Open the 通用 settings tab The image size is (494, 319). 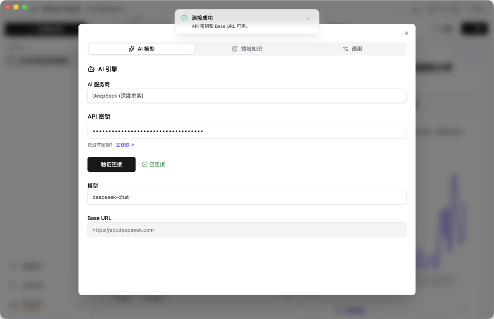pos(352,49)
